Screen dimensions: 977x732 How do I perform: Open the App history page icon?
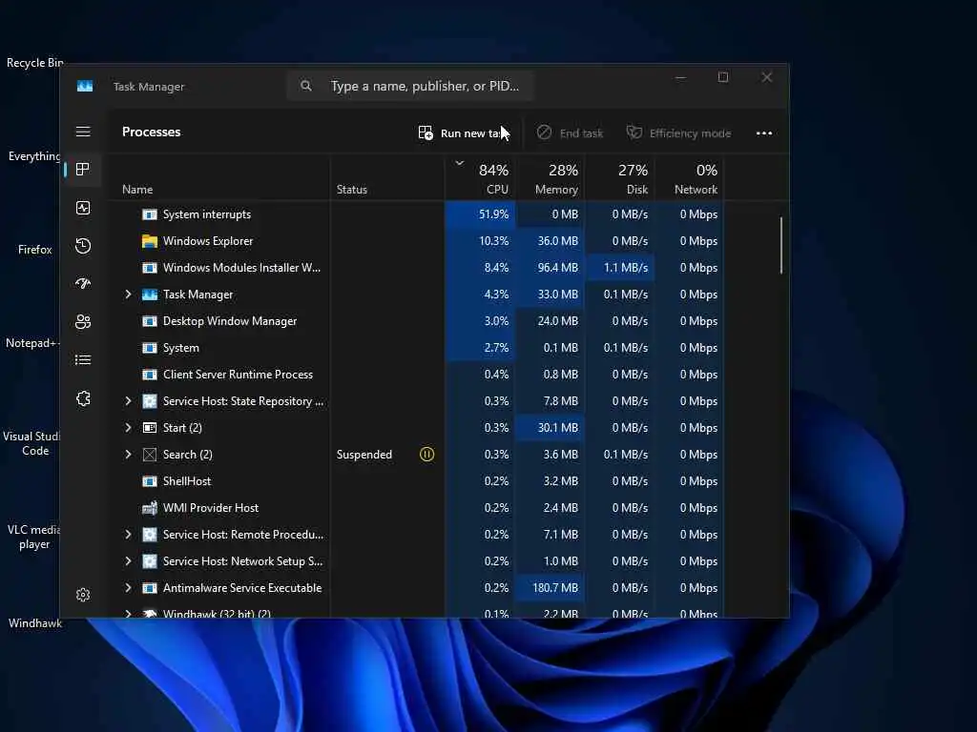tap(83, 246)
